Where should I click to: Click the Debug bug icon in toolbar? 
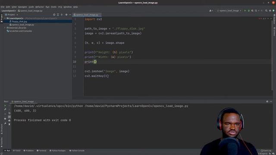pos(249,11)
